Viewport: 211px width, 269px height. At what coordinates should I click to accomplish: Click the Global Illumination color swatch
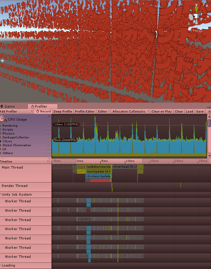click(1, 145)
